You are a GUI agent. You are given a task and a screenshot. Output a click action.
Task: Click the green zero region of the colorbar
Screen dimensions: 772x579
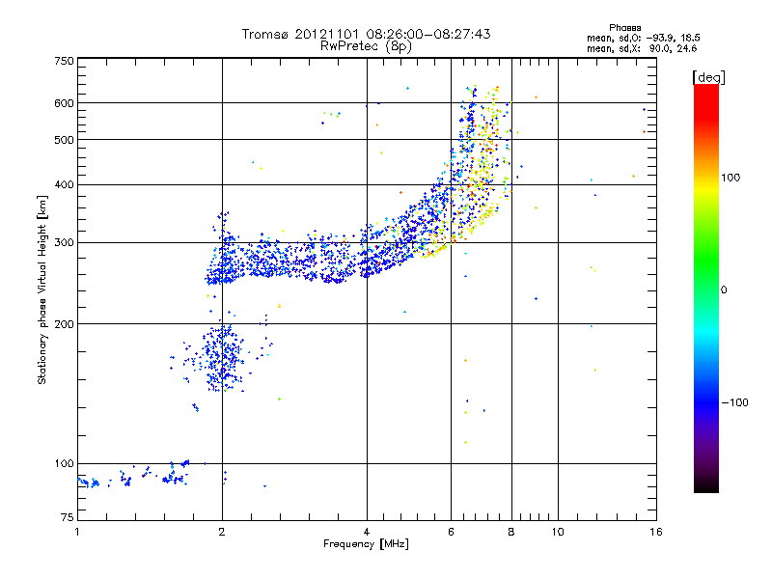click(706, 289)
